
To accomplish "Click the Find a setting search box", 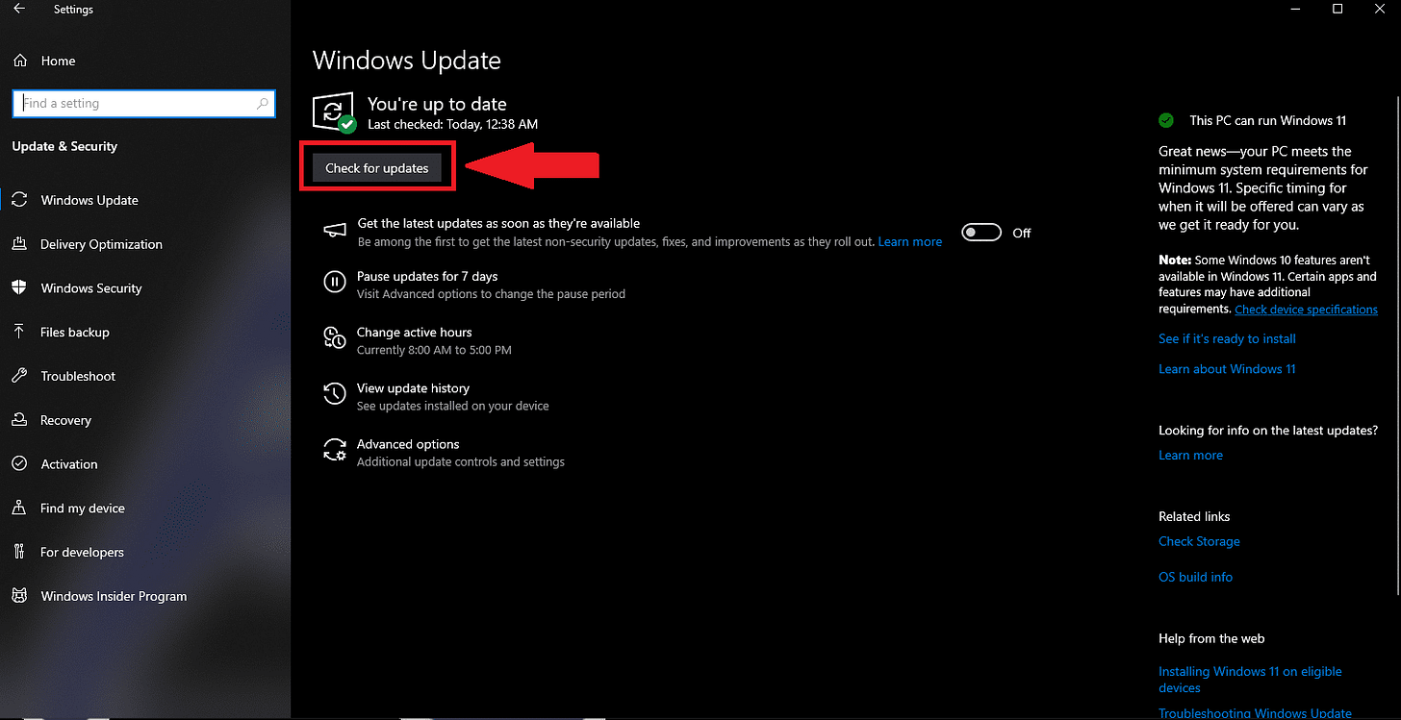I will [144, 104].
